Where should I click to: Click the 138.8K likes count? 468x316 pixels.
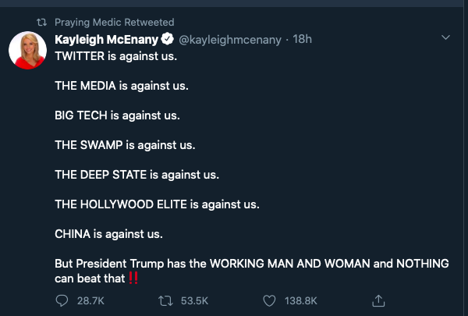(300, 300)
